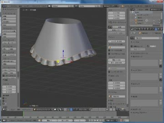Open the Object Data tab in properties
This screenshot has height=123, width=164.
[156, 29]
